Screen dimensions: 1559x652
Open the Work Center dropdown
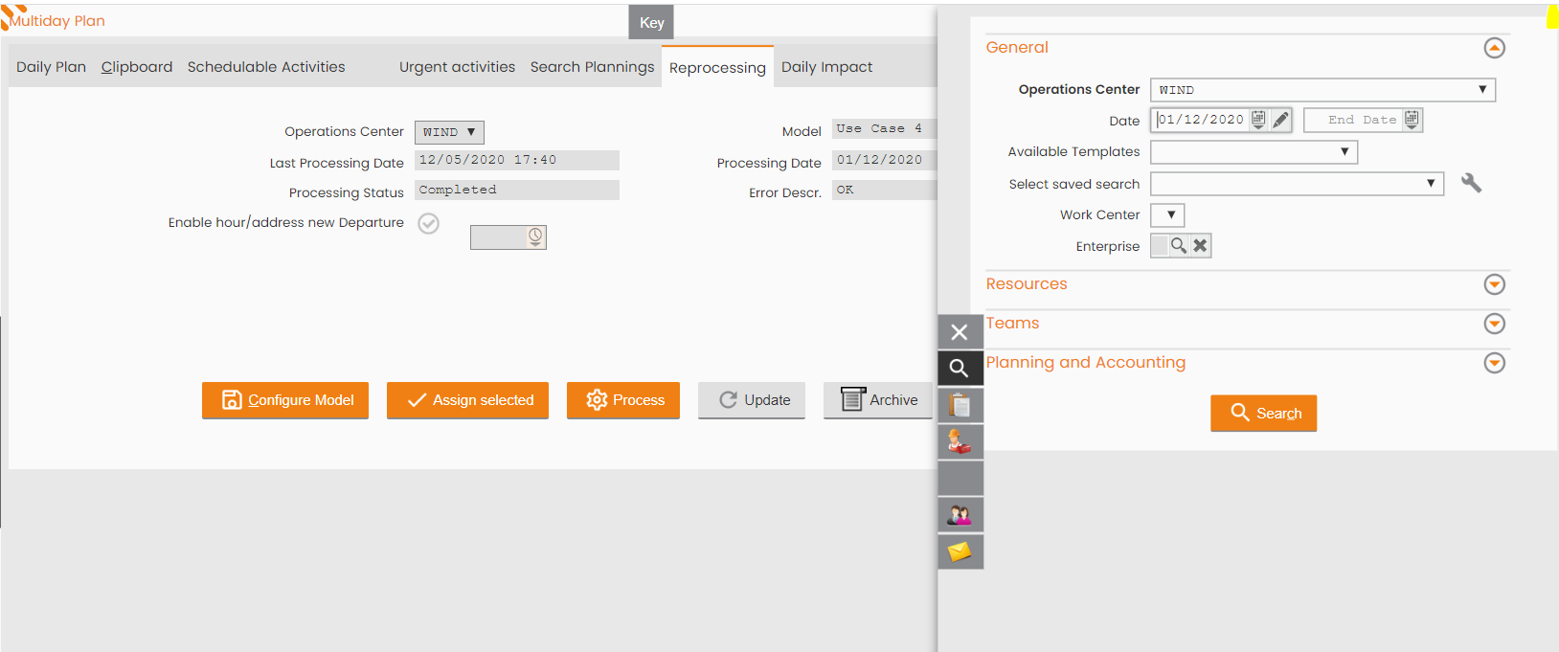(x=1167, y=215)
